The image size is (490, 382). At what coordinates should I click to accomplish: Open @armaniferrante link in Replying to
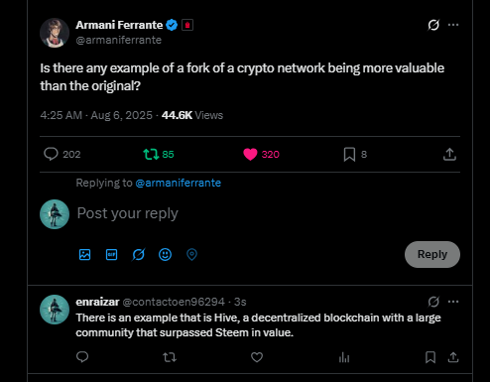[178, 183]
